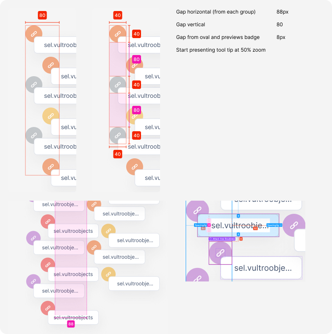
Task: Click the purple Attack tree Roubbles label
Action: tap(222, 239)
